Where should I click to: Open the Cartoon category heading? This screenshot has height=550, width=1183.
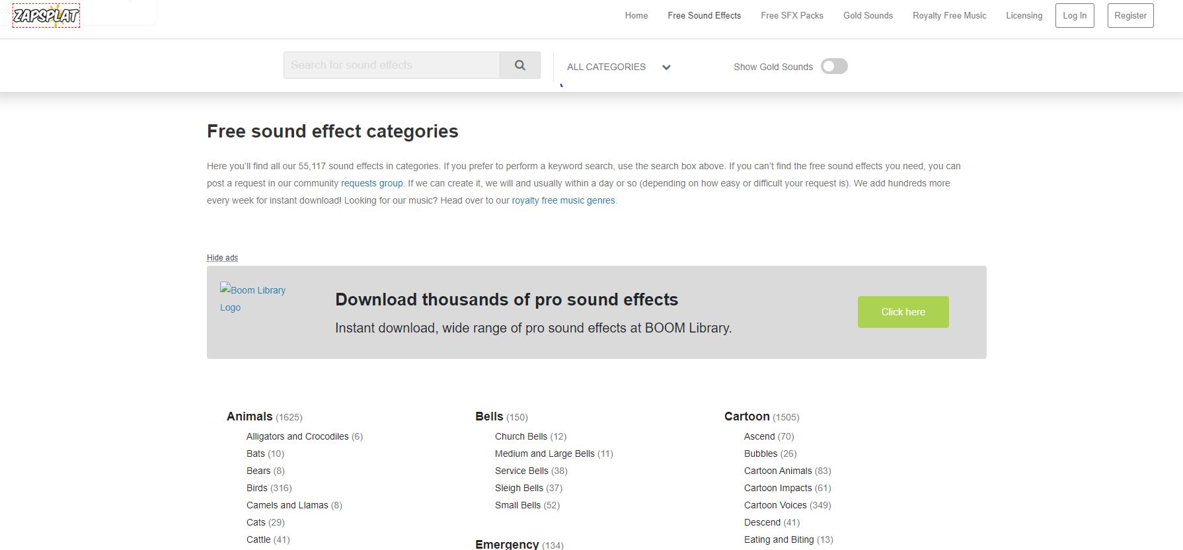pyautogui.click(x=747, y=416)
